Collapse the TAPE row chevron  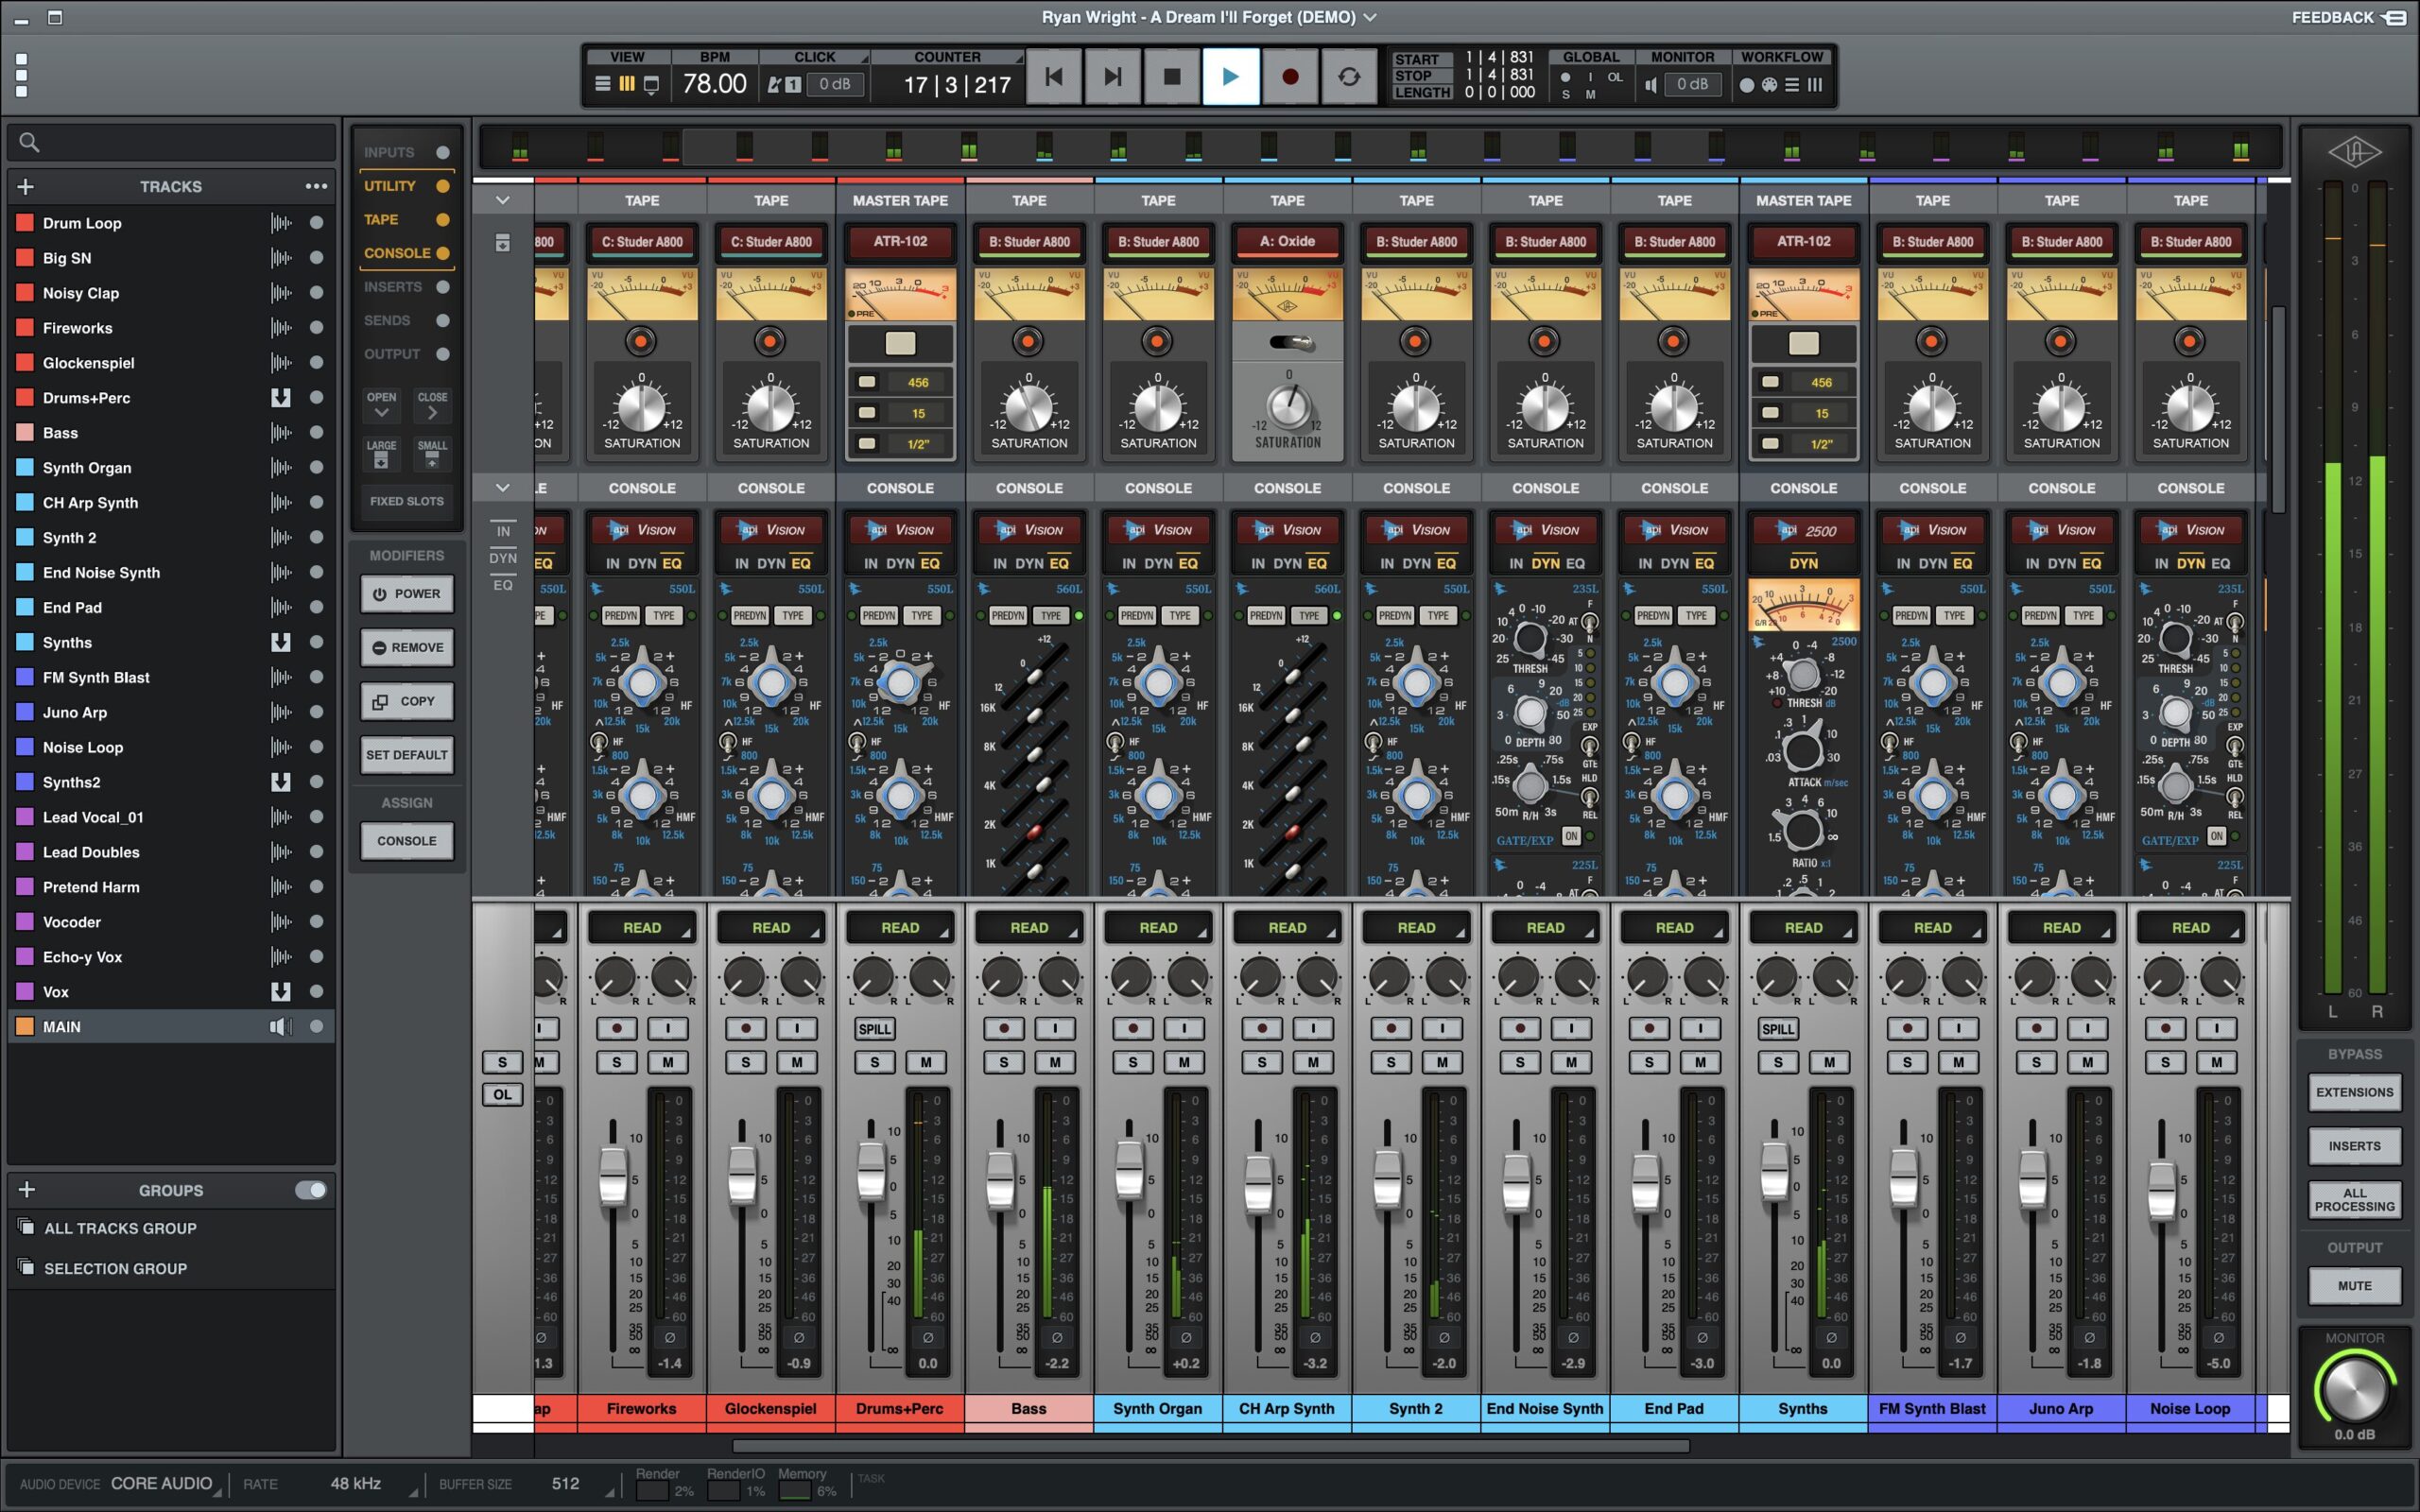[503, 200]
